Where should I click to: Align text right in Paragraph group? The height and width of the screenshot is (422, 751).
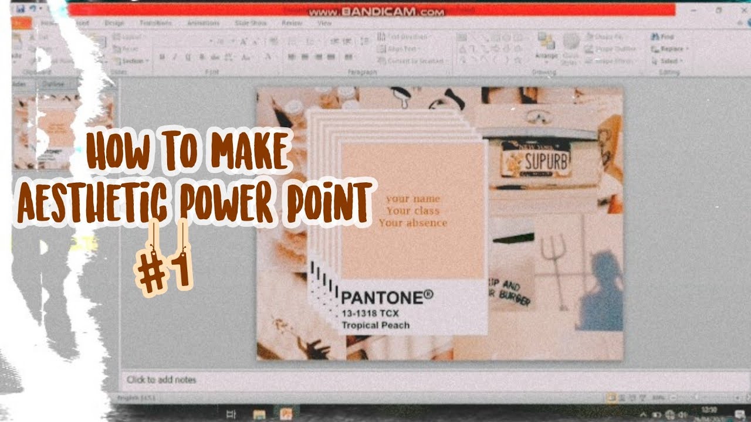[319, 57]
